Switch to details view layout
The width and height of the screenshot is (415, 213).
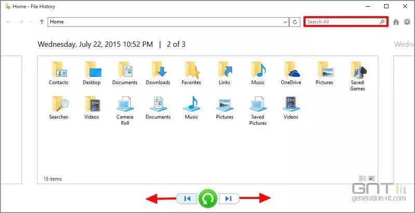[362, 178]
